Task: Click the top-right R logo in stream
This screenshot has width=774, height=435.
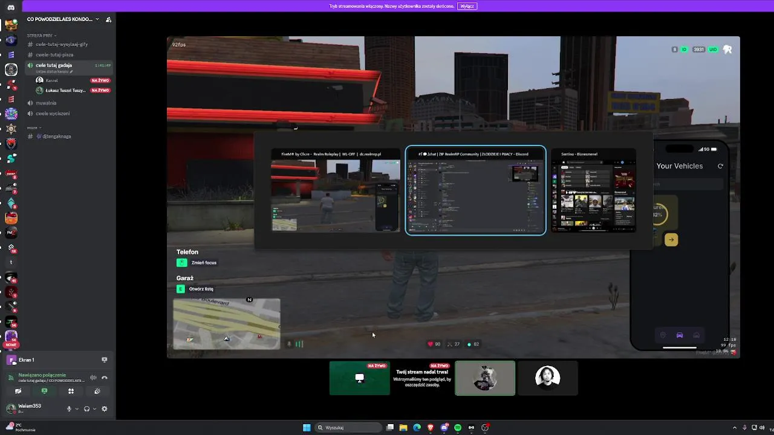Action: [727, 50]
